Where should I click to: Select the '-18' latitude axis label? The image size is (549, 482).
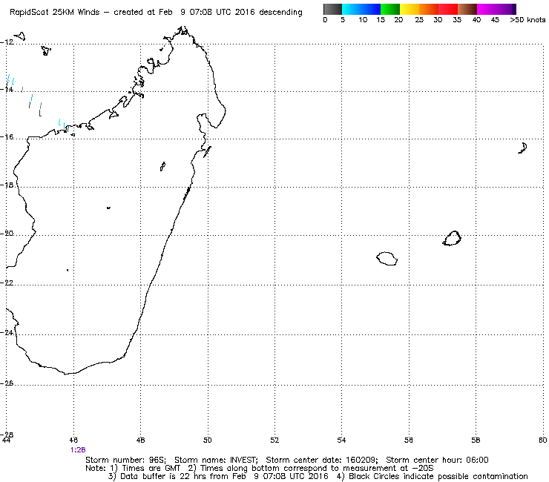7,185
